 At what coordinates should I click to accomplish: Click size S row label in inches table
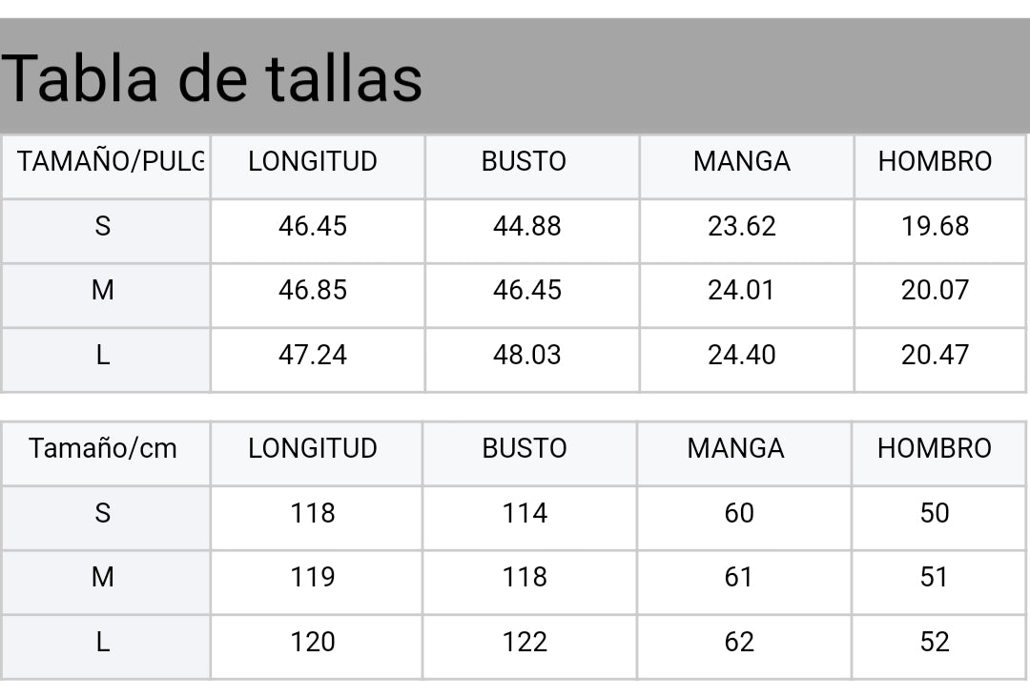(103, 226)
